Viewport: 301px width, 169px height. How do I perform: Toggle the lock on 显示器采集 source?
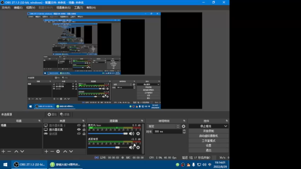[84, 130]
